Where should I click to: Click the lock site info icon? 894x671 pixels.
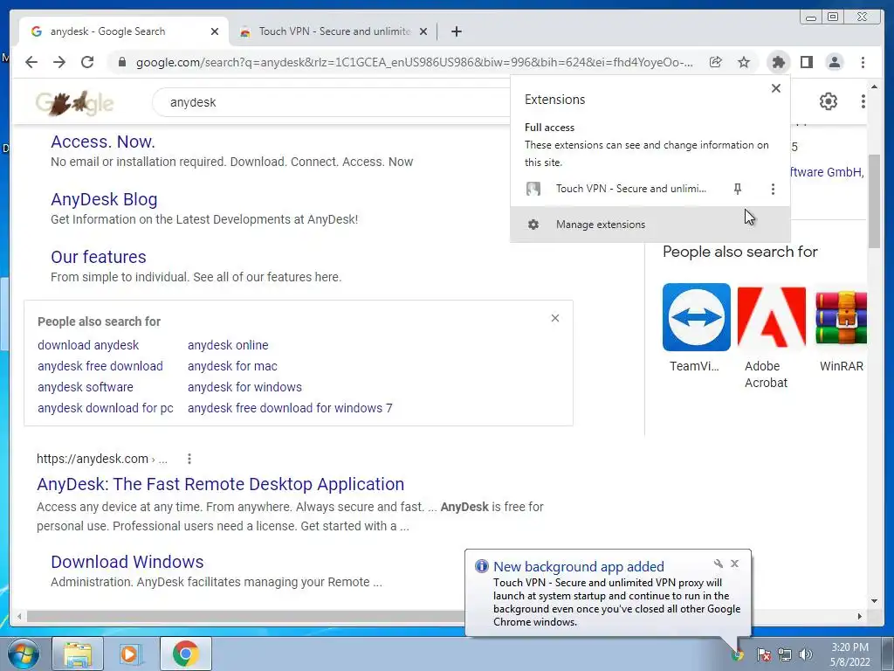point(122,62)
